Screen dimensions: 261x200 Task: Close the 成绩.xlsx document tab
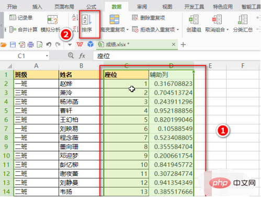click(x=174, y=45)
